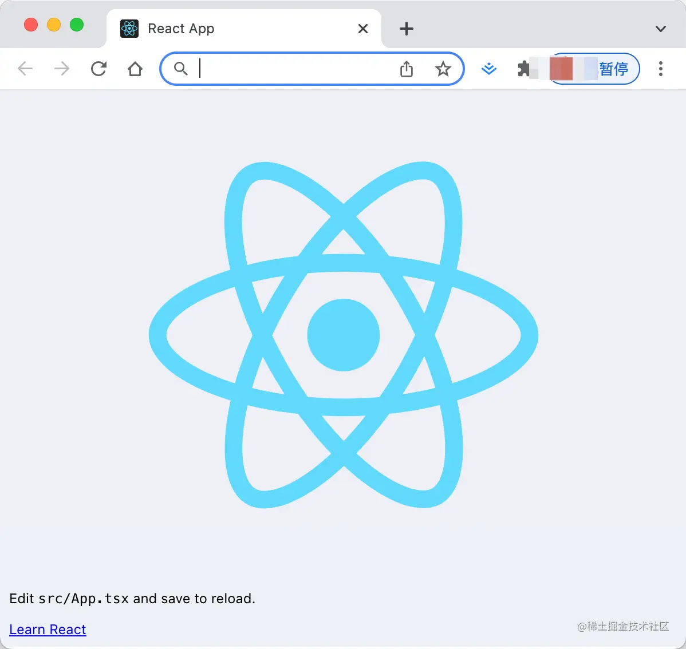This screenshot has height=649, width=686.
Task: Close the window with red button
Action: click(x=30, y=25)
